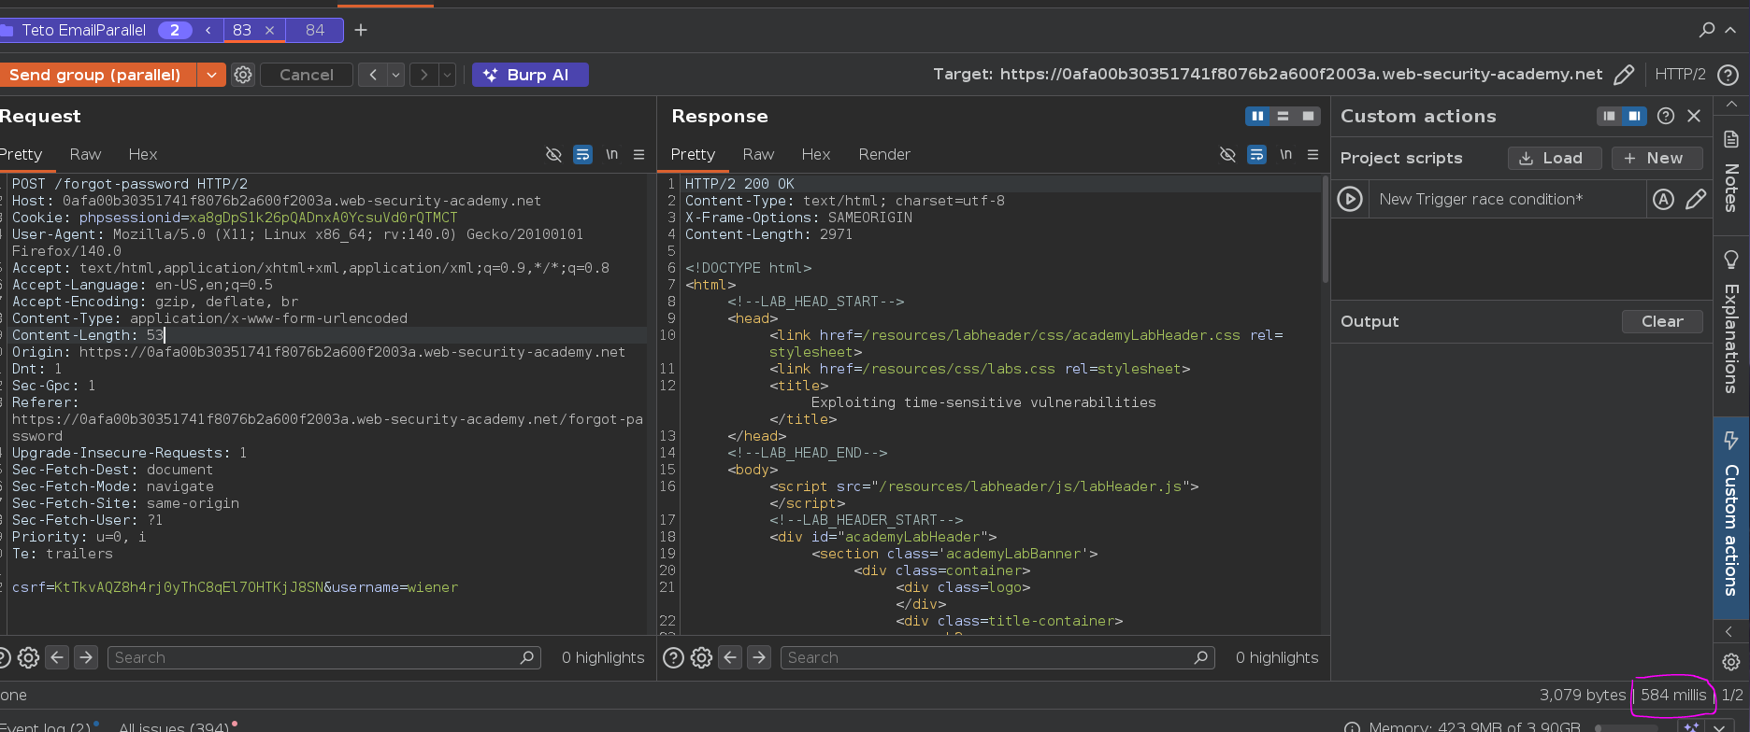Viewport: 1750px width, 732px height.
Task: Open response panel hamburger menu
Action: [1313, 154]
